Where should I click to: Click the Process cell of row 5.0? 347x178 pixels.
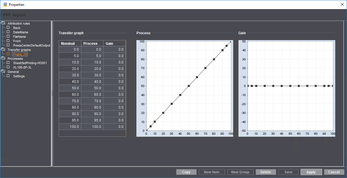tap(92, 56)
